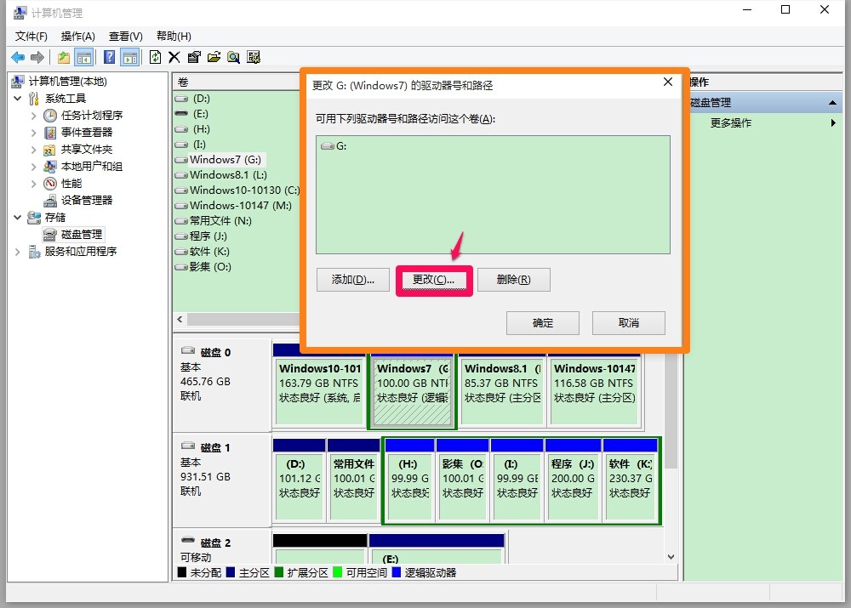Click the refresh toolbar icon
Image resolution: width=851 pixels, height=608 pixels.
[155, 57]
